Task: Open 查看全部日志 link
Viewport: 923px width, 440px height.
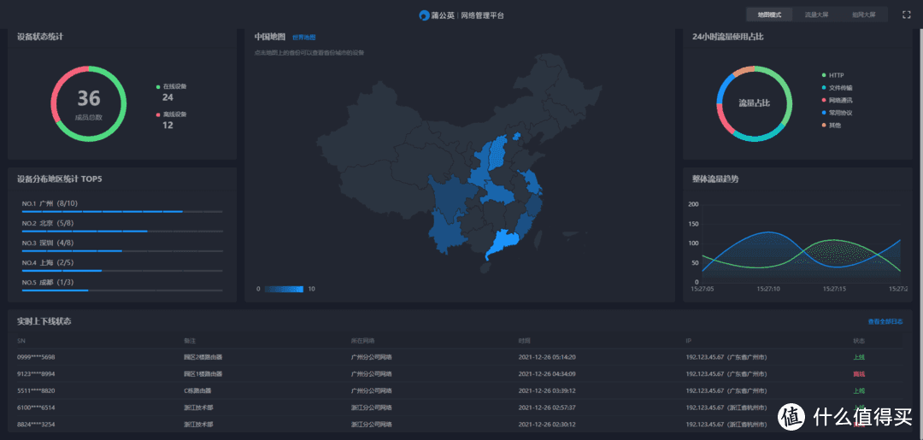Action: point(885,322)
